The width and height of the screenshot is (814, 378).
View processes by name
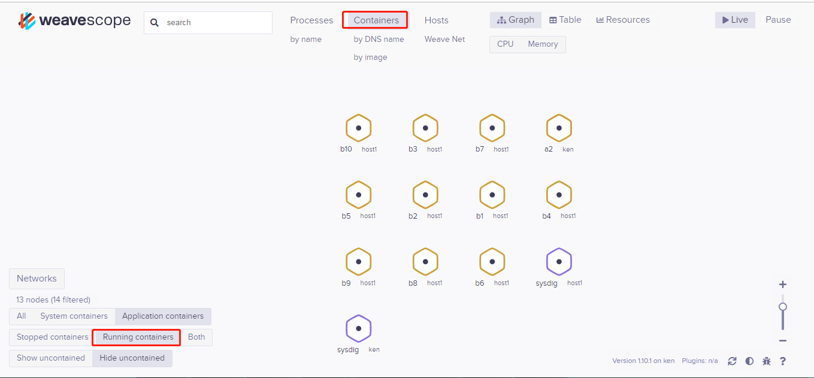pyautogui.click(x=305, y=39)
